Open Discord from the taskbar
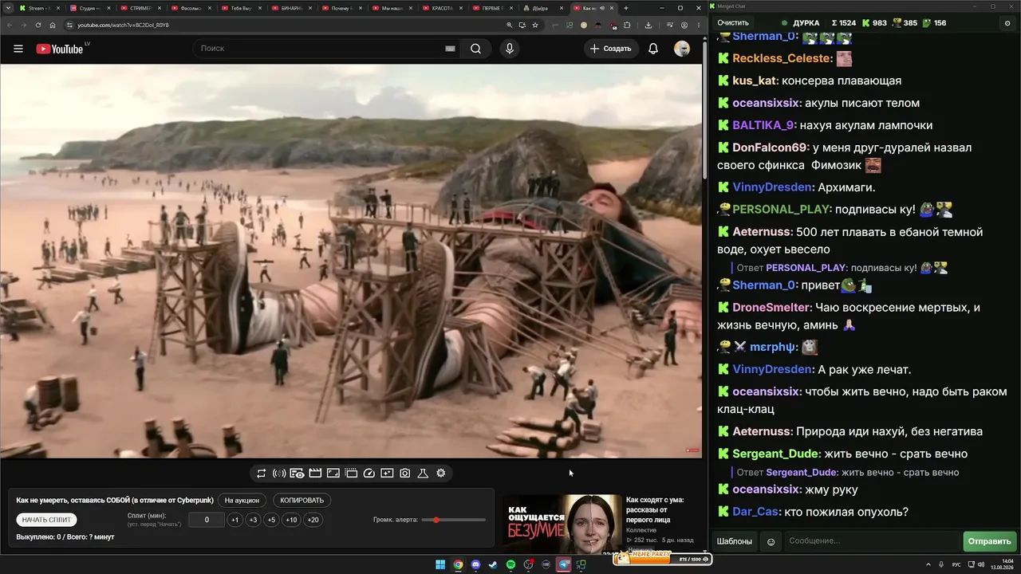1021x574 pixels. pyautogui.click(x=476, y=565)
